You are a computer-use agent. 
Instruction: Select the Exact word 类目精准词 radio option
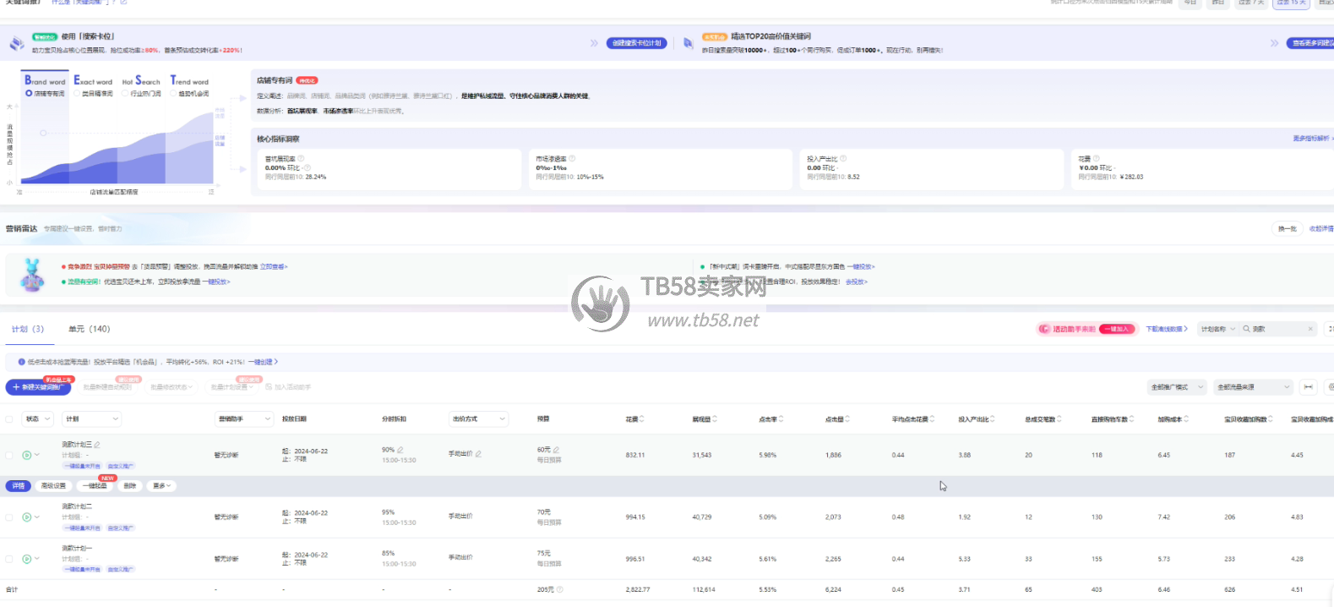77,94
